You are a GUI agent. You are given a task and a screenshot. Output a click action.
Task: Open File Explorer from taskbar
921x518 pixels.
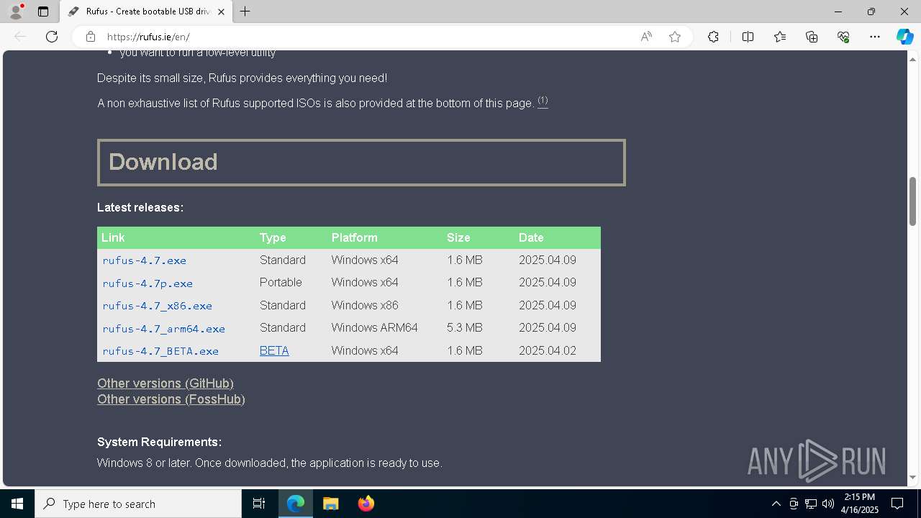(331, 504)
